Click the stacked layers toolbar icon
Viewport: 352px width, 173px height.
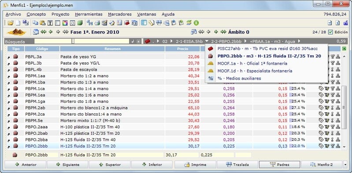point(189,22)
